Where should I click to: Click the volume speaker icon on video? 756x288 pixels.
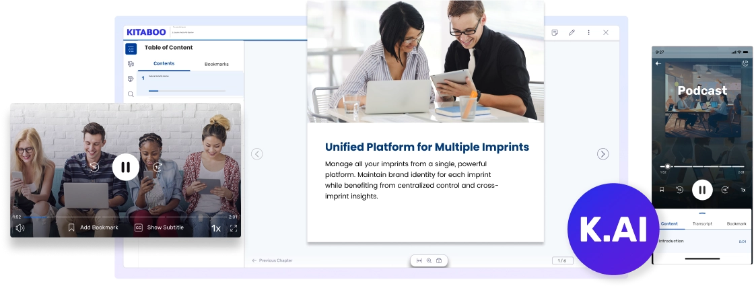pos(20,228)
